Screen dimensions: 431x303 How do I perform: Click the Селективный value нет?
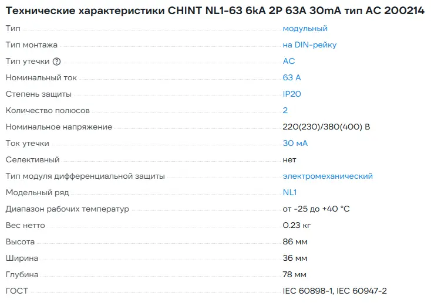pos(289,159)
